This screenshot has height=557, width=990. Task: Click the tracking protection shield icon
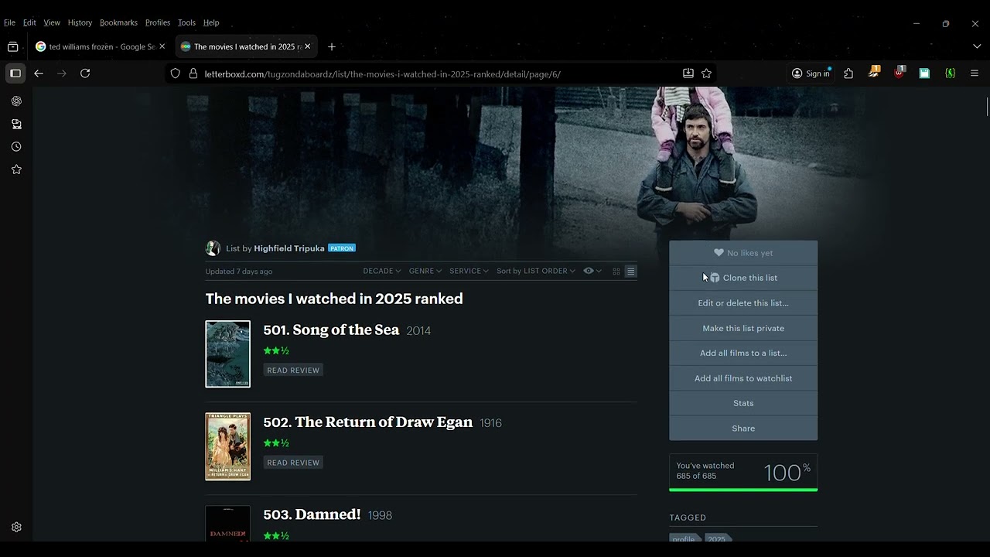pos(176,73)
